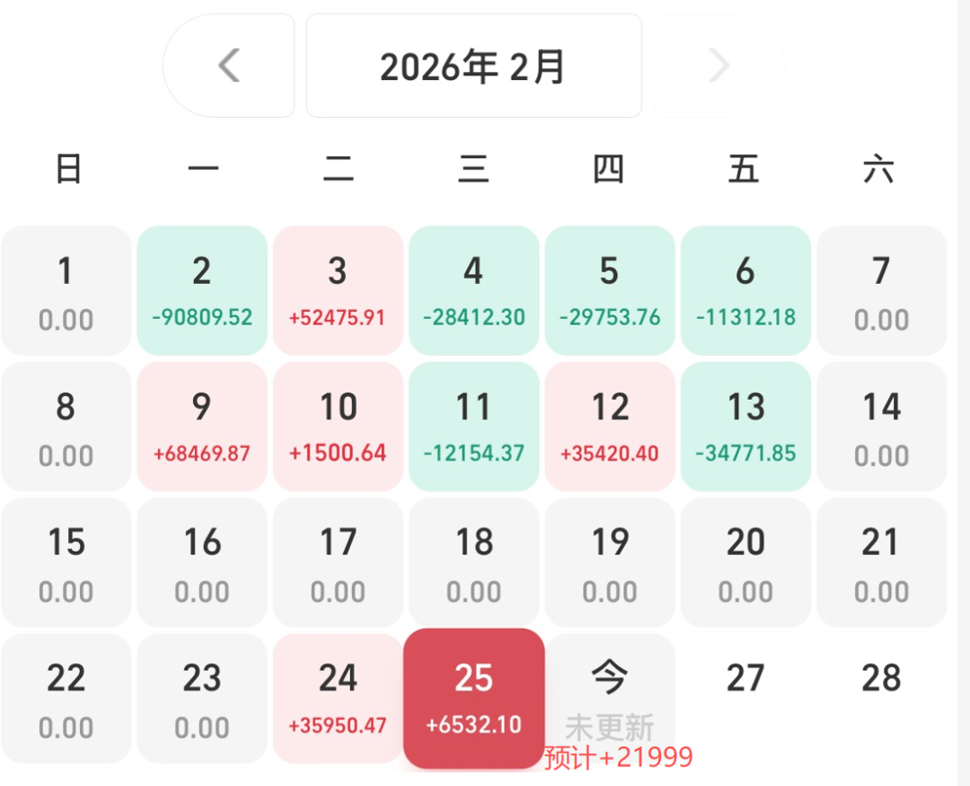Select February 5 showing -29753.76
The width and height of the screenshot is (970, 786).
[610, 290]
